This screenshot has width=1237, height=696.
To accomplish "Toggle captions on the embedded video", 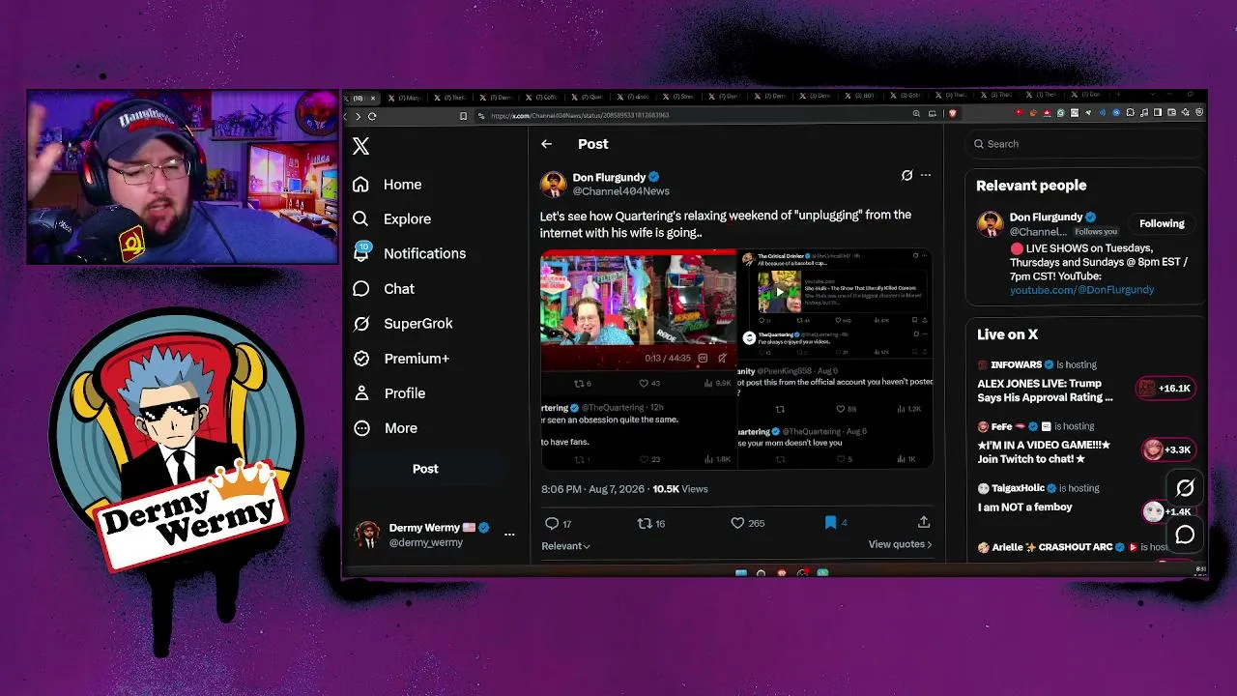I will 703,358.
